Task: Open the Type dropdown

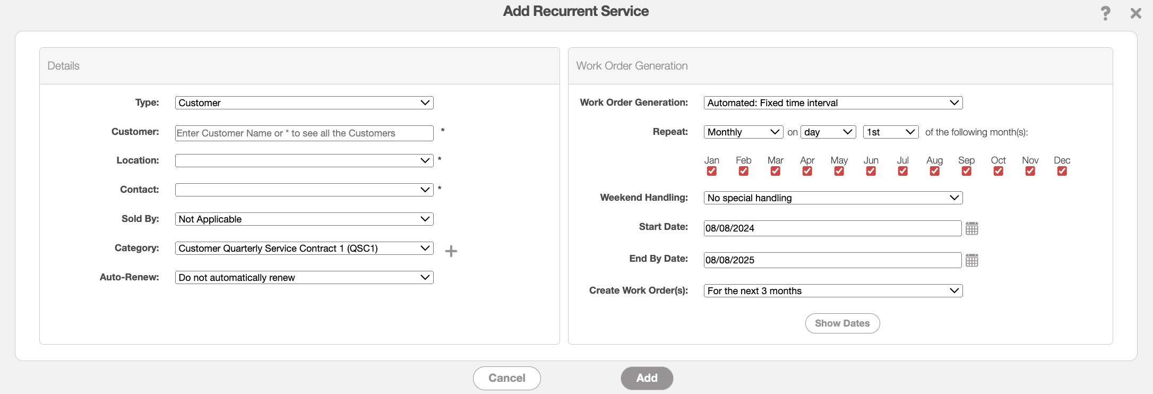Action: [304, 103]
